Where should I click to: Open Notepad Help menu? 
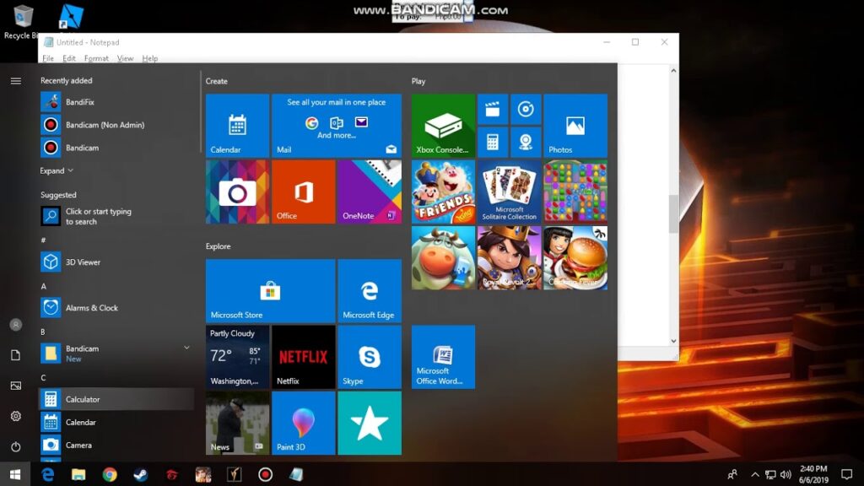point(150,58)
